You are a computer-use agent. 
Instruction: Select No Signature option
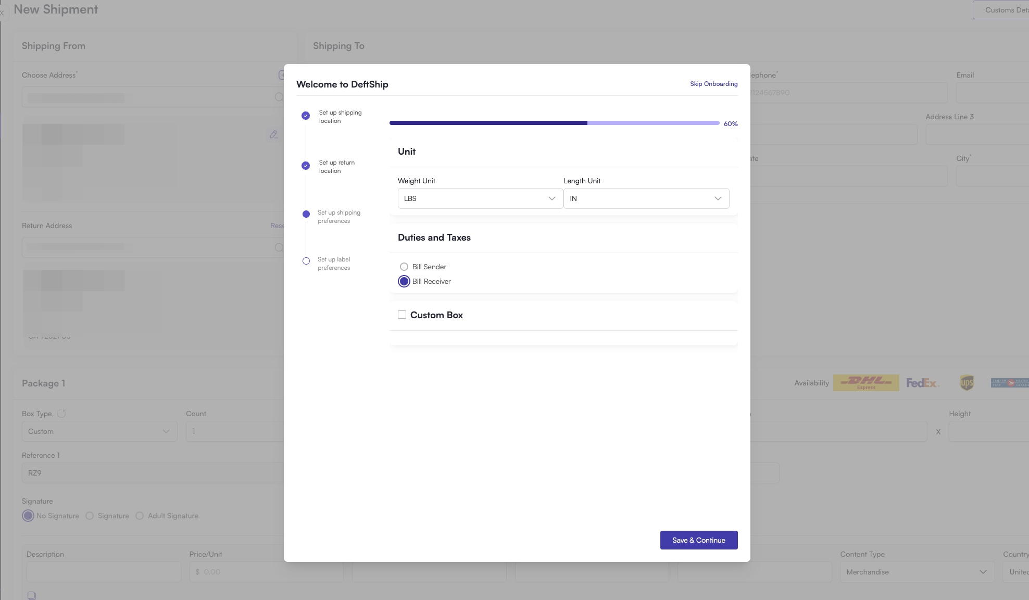coord(28,516)
